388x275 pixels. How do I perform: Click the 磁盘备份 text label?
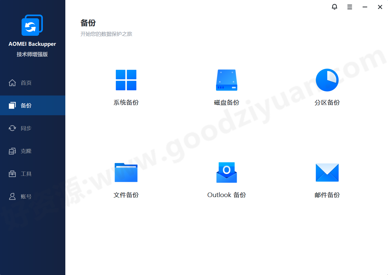pos(226,102)
